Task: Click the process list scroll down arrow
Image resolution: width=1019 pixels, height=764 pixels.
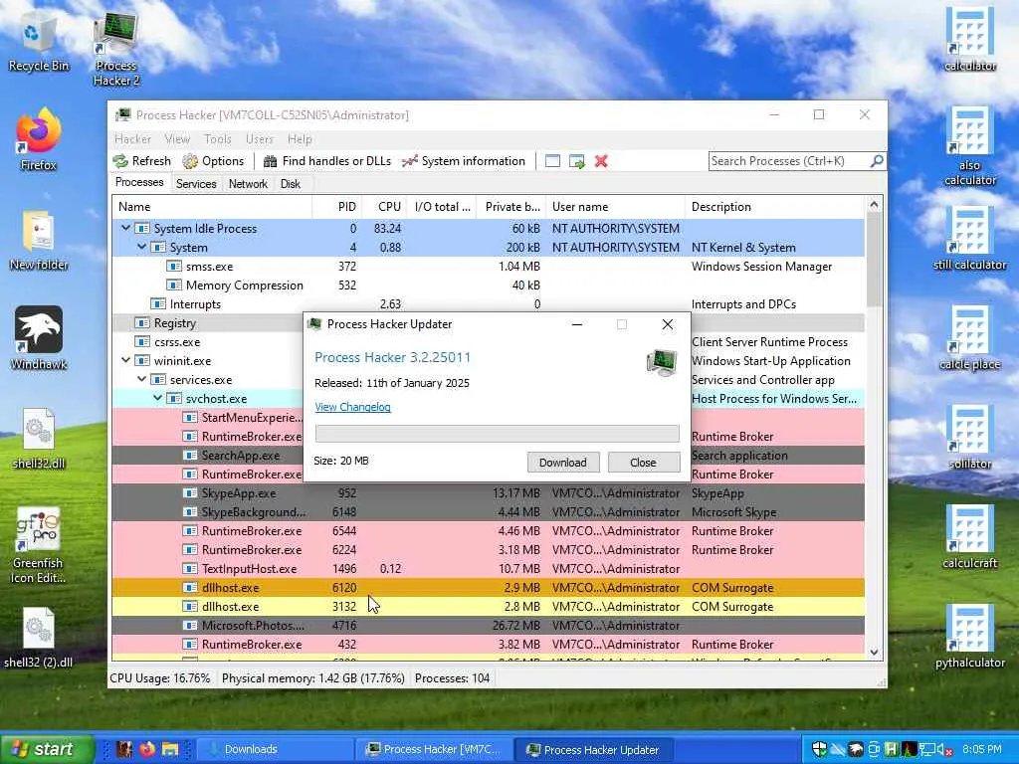Action: pos(874,653)
